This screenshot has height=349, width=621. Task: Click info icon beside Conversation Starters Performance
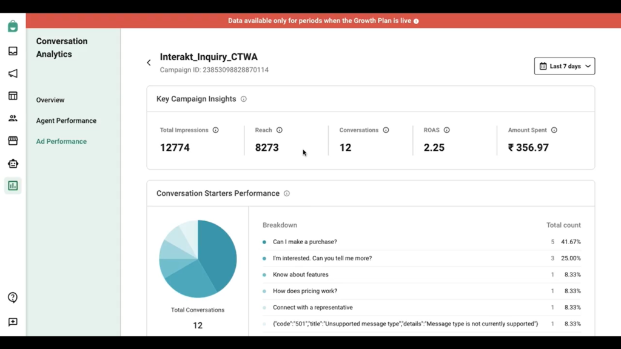pyautogui.click(x=287, y=193)
